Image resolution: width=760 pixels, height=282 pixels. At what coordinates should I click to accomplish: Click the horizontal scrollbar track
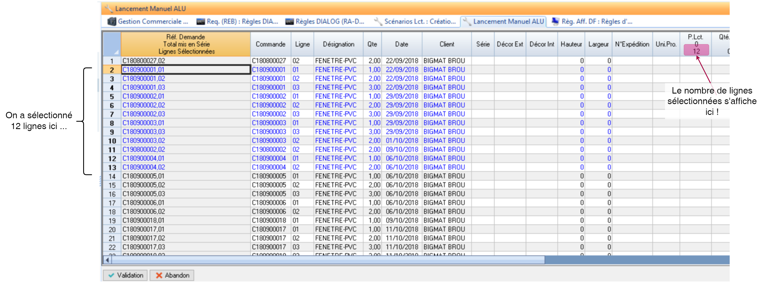coord(634,260)
